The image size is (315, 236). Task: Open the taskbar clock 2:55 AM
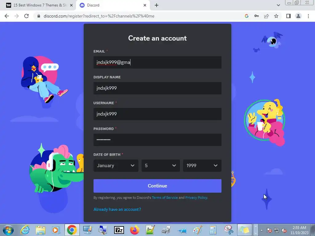[x=299, y=230]
